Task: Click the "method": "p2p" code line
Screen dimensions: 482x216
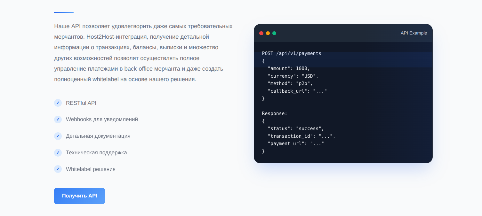Action: click(290, 83)
